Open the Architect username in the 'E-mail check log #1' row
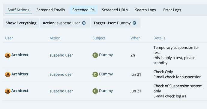207x109 pixels. (20, 91)
